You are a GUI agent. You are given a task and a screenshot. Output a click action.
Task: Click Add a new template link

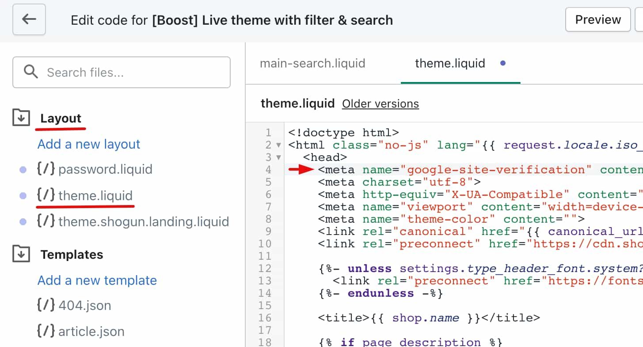point(97,280)
